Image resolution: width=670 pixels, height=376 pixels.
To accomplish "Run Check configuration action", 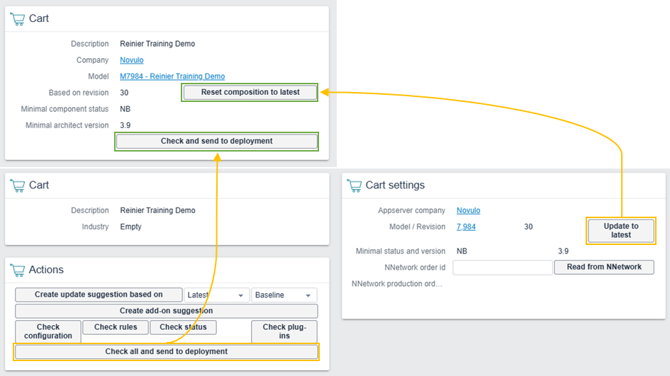I will (x=48, y=331).
